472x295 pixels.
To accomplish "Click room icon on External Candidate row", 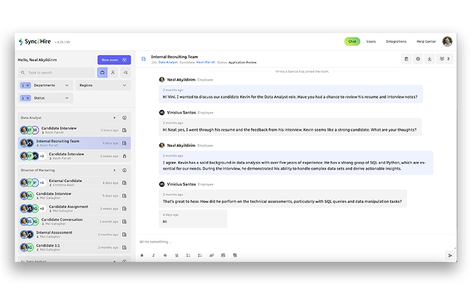I will pyautogui.click(x=124, y=183).
